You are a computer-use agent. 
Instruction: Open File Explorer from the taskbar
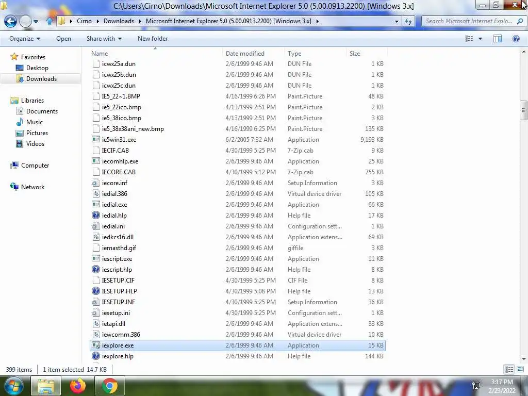[46, 386]
